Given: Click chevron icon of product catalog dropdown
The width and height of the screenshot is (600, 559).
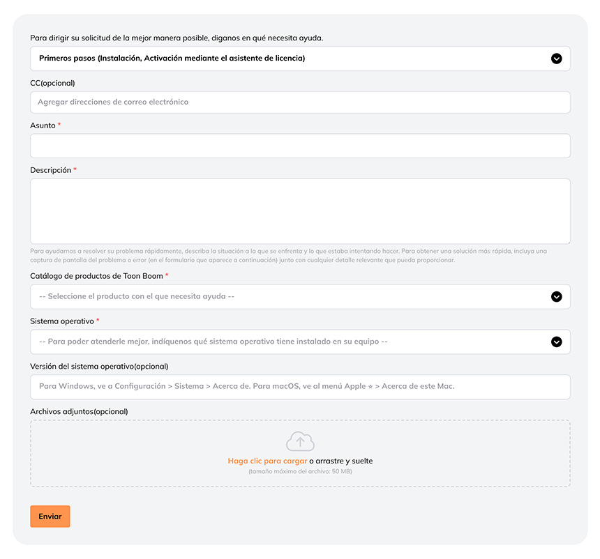Looking at the screenshot, I should (556, 297).
